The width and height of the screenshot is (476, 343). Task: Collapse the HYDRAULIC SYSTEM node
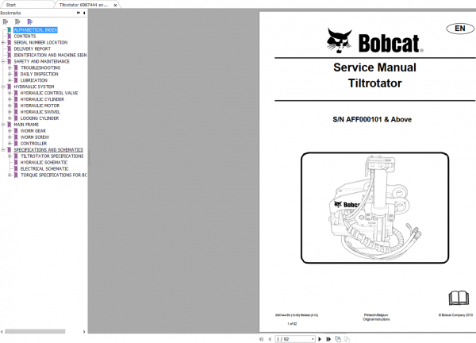tap(3, 87)
